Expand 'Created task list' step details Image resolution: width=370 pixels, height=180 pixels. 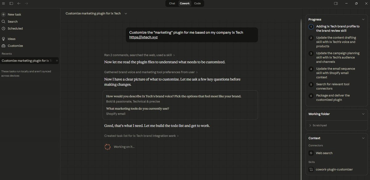pos(142,136)
